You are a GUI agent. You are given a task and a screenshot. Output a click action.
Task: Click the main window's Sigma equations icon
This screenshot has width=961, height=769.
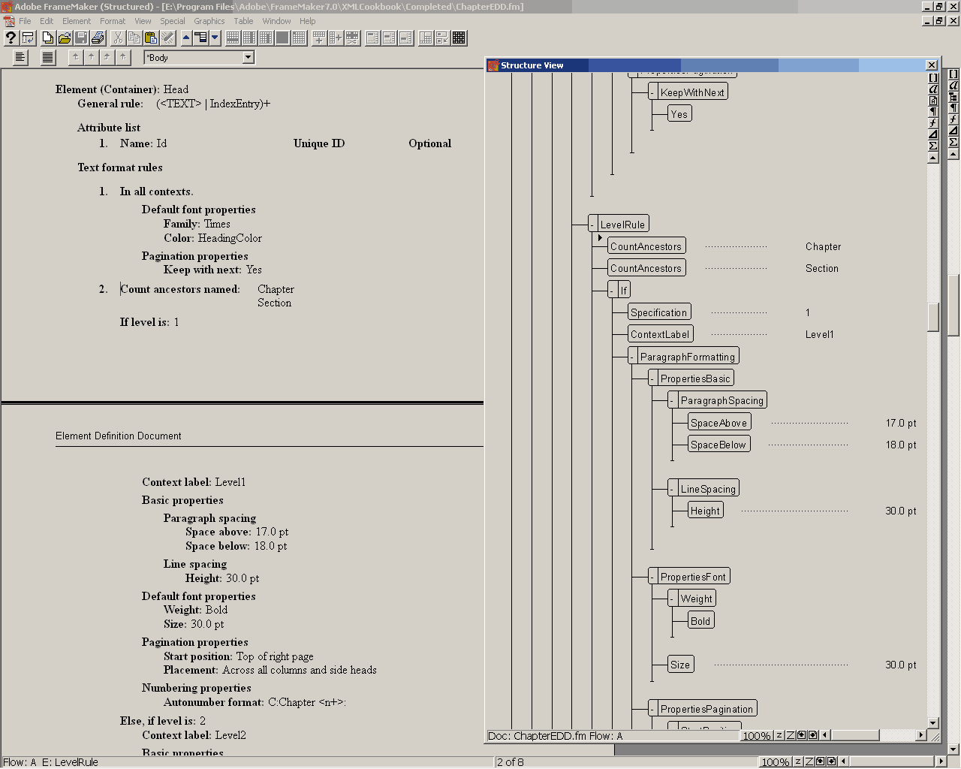[953, 142]
